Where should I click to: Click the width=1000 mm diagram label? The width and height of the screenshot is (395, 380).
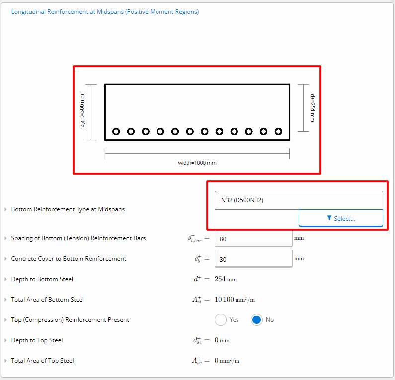tap(197, 163)
